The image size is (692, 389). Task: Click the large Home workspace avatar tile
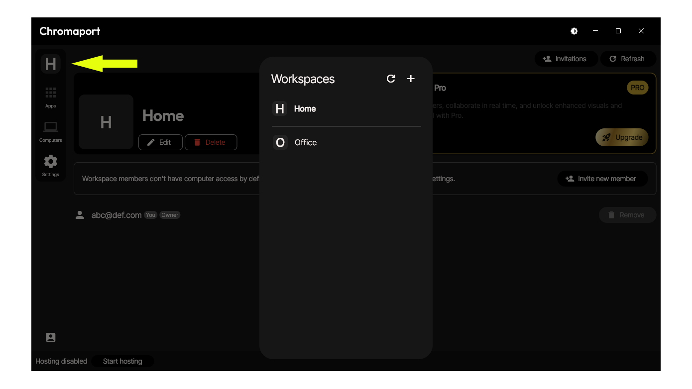pyautogui.click(x=106, y=122)
